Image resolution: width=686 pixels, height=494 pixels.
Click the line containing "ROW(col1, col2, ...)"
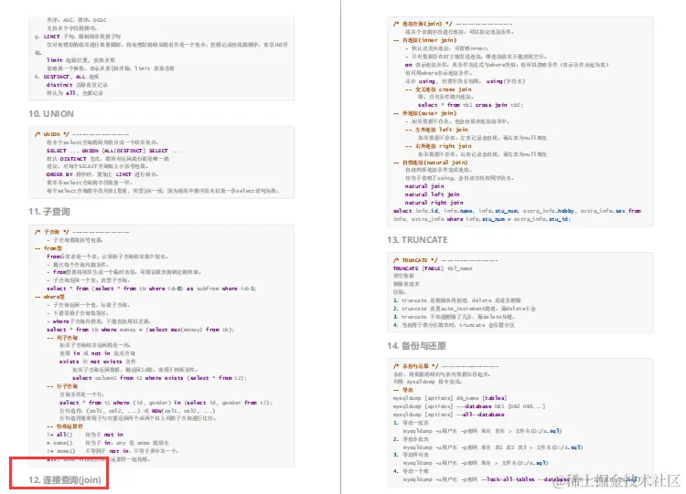coord(137,411)
